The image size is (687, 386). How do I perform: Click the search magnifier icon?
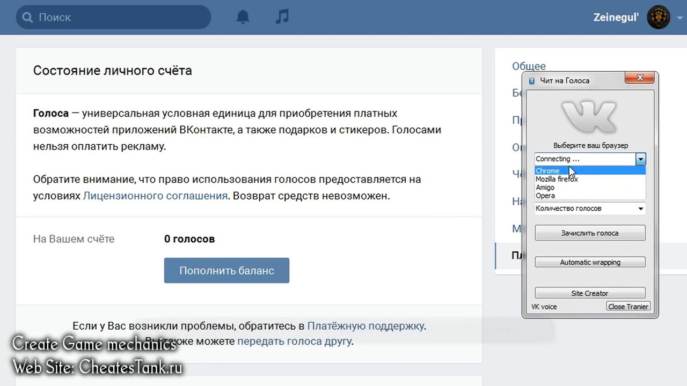(27, 17)
